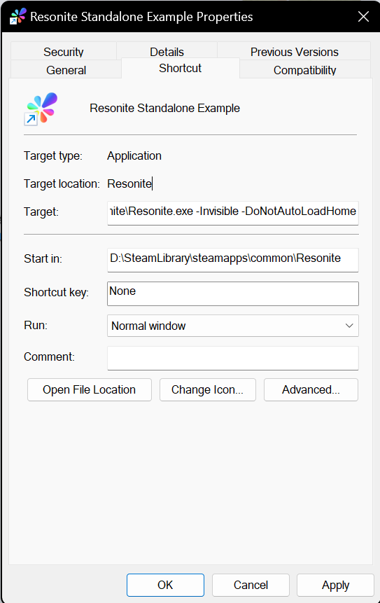This screenshot has height=603, width=380.
Task: Apply the shortcut changes
Action: click(335, 585)
